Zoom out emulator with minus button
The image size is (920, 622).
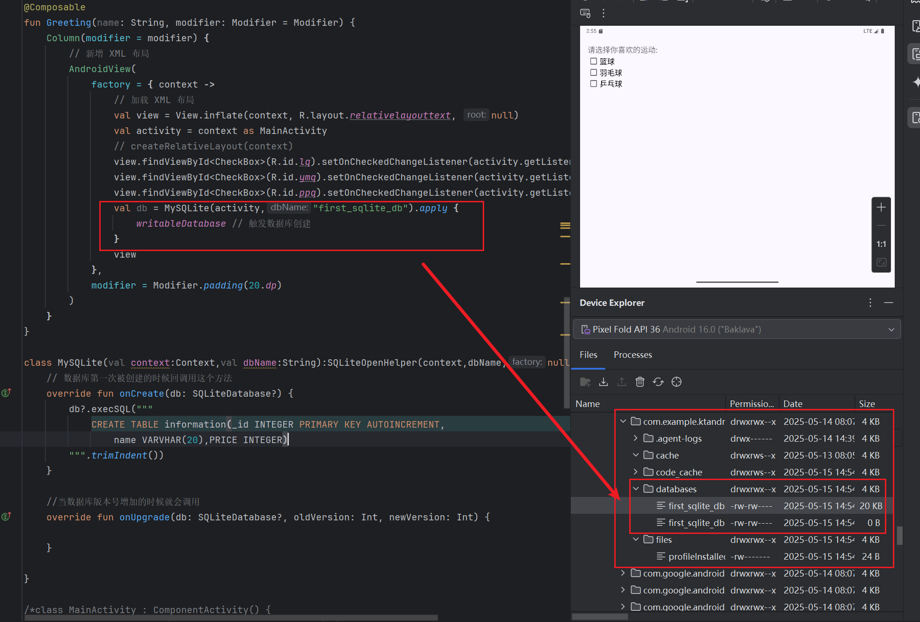881,226
